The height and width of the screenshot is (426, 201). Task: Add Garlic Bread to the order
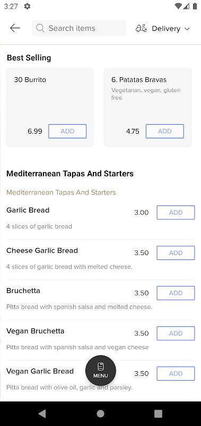point(176,212)
